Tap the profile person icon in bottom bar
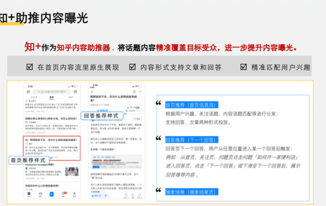The image size is (326, 206). pos(74,194)
